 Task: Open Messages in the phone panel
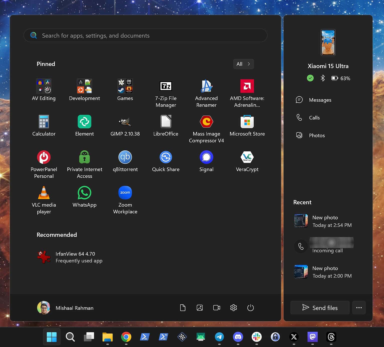pos(320,100)
